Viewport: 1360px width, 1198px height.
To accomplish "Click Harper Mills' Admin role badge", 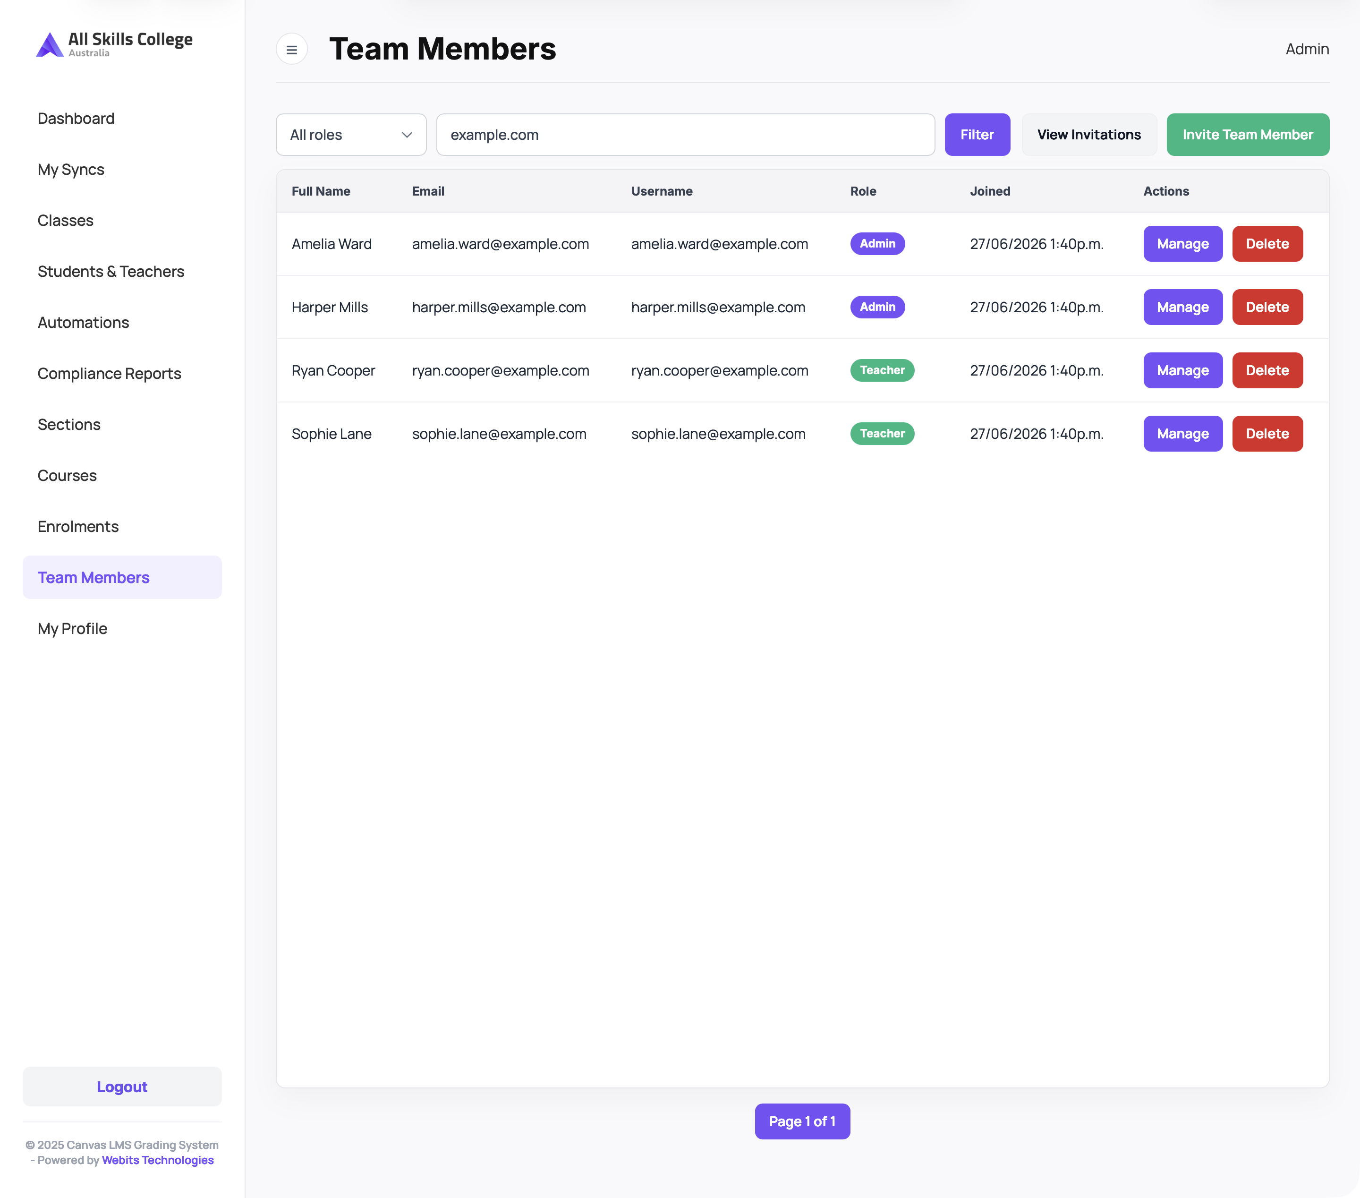I will pyautogui.click(x=877, y=307).
